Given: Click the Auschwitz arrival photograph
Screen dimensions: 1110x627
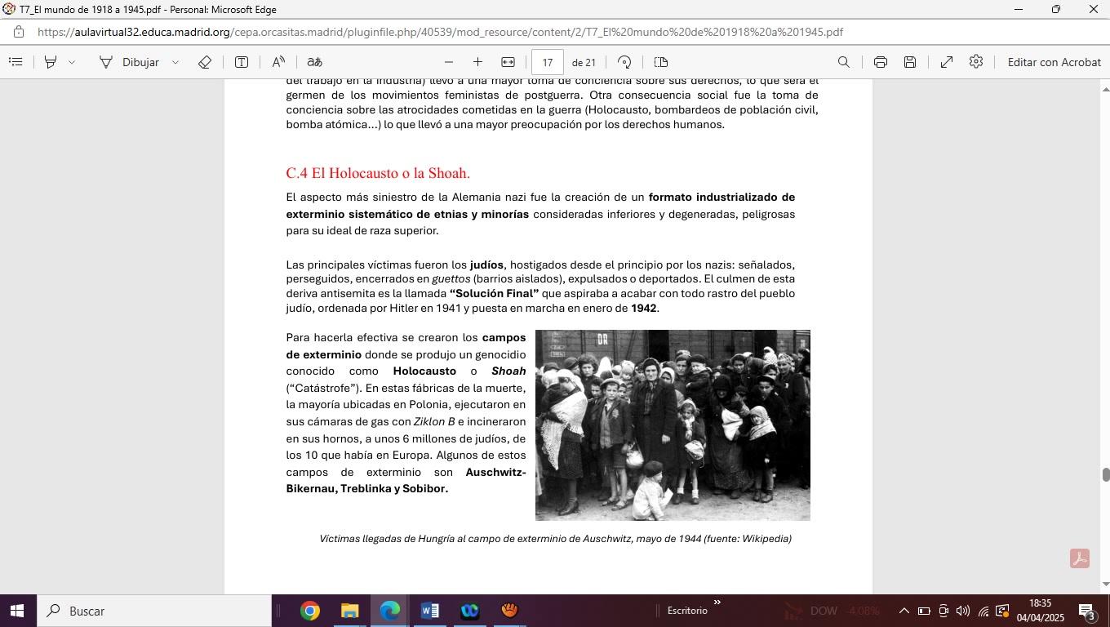Looking at the screenshot, I should tap(673, 425).
